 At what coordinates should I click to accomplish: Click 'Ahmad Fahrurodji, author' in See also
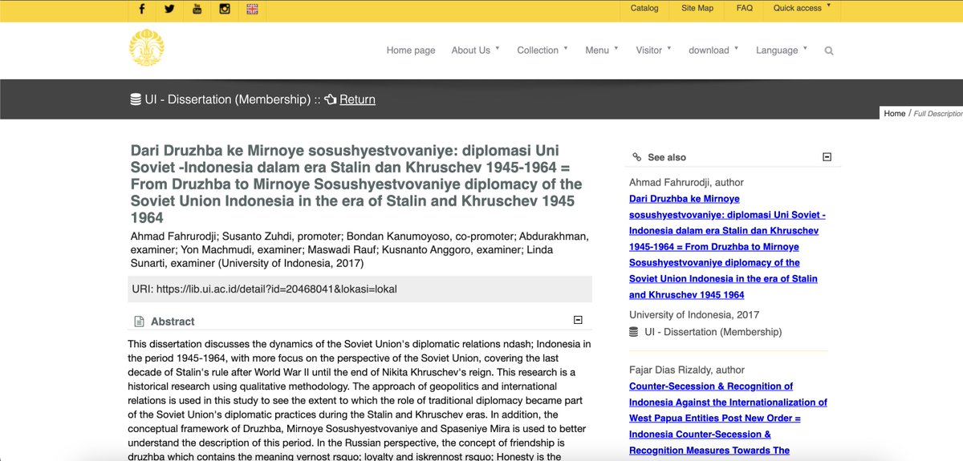[x=686, y=182]
